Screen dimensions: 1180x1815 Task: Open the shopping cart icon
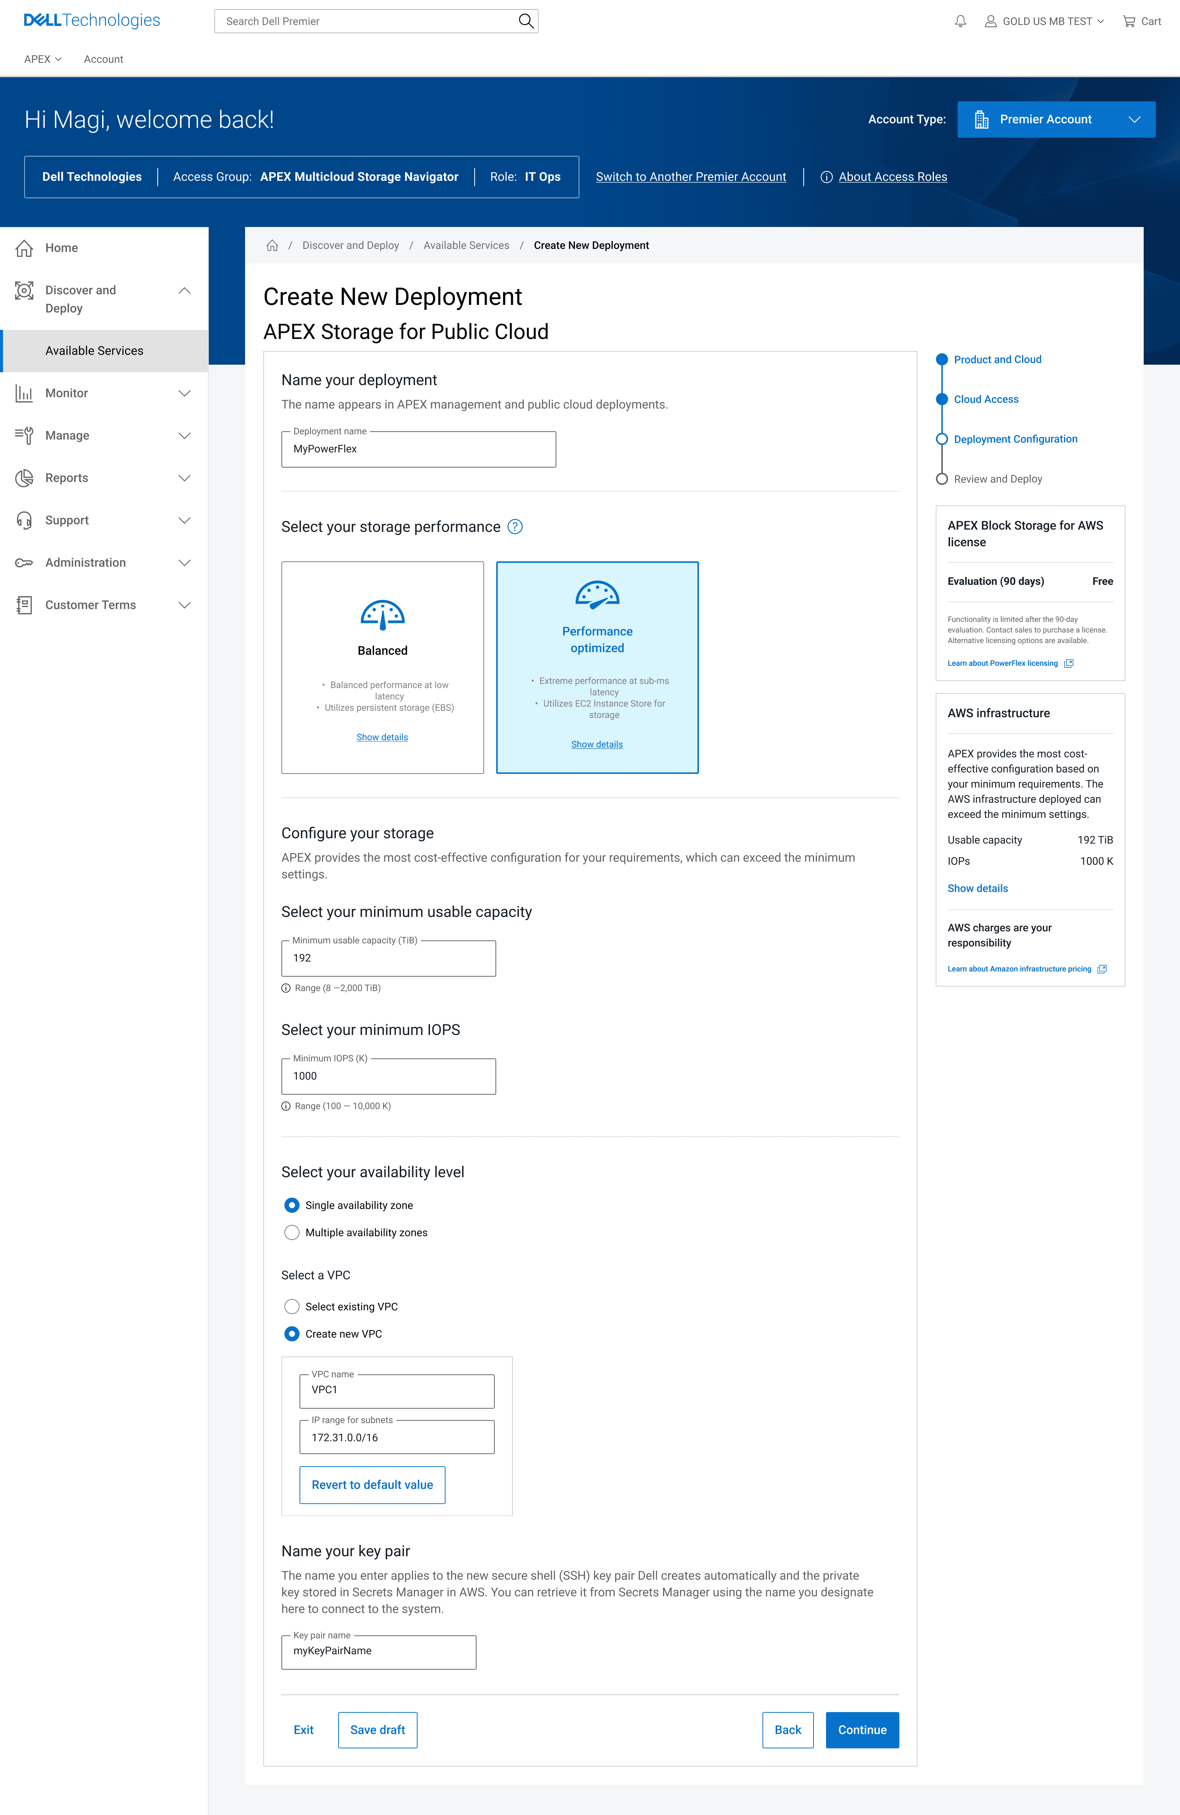1129,21
